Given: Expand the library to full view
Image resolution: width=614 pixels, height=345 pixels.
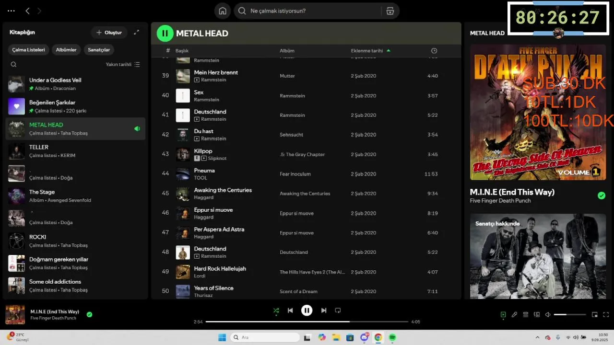Looking at the screenshot, I should (136, 32).
